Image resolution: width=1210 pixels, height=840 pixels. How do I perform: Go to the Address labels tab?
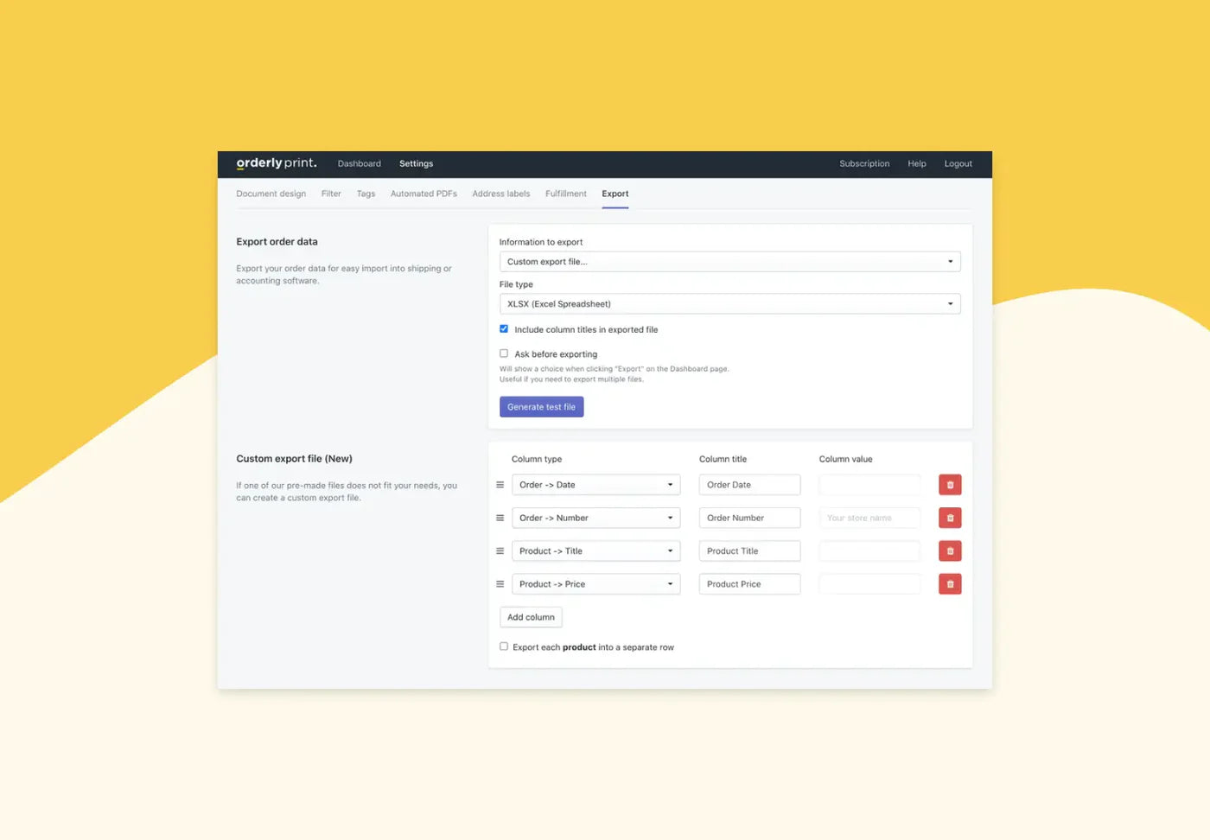(500, 194)
